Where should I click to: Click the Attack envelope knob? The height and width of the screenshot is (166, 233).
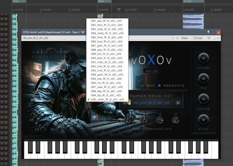(x=128, y=120)
